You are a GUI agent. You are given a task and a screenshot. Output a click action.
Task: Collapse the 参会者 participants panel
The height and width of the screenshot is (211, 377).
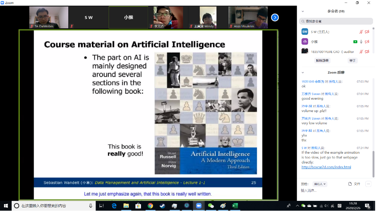pyautogui.click(x=303, y=11)
